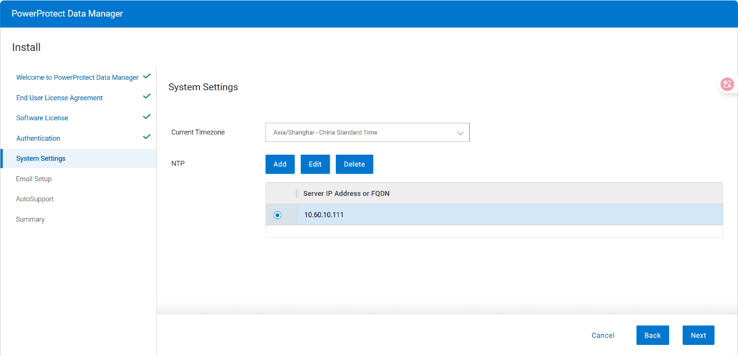Click checkmark beside Software License step
Image resolution: width=738 pixels, height=356 pixels.
[146, 117]
